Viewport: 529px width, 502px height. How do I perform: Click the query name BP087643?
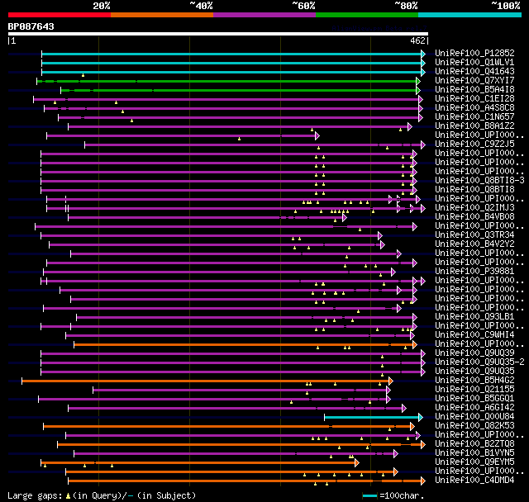(x=31, y=26)
